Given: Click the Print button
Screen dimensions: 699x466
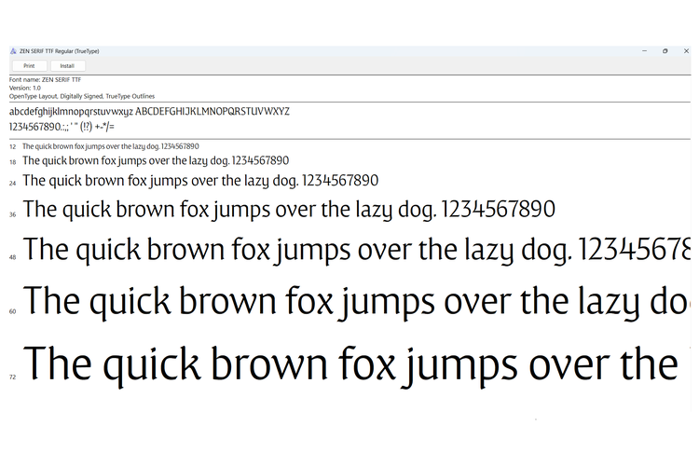Looking at the screenshot, I should pos(29,66).
